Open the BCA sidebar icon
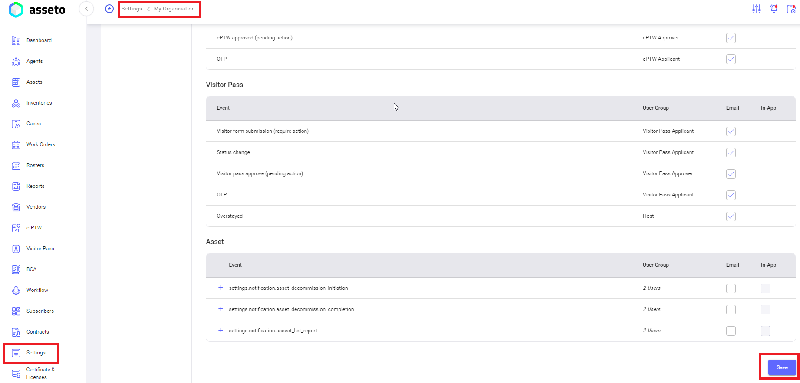The width and height of the screenshot is (800, 383). click(16, 270)
